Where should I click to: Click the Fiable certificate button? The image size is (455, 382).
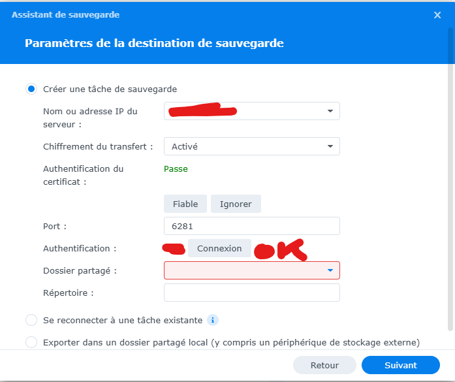tap(185, 204)
